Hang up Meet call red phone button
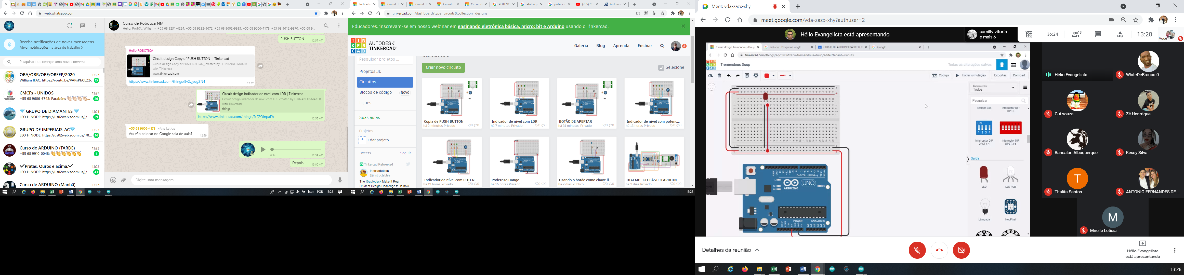This screenshot has width=1184, height=275. point(939,250)
